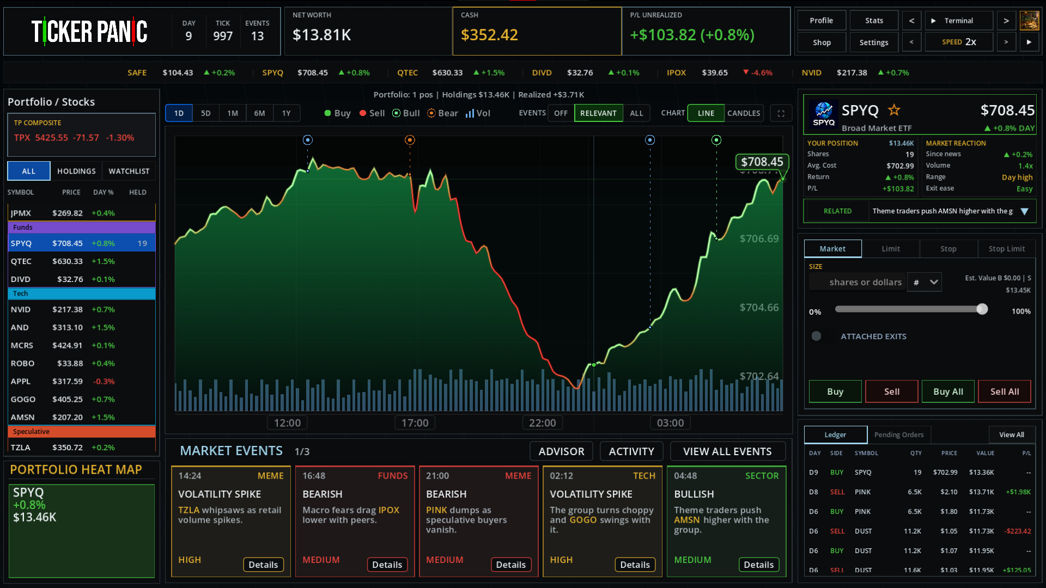Switch chart type to CANDLES

point(744,113)
